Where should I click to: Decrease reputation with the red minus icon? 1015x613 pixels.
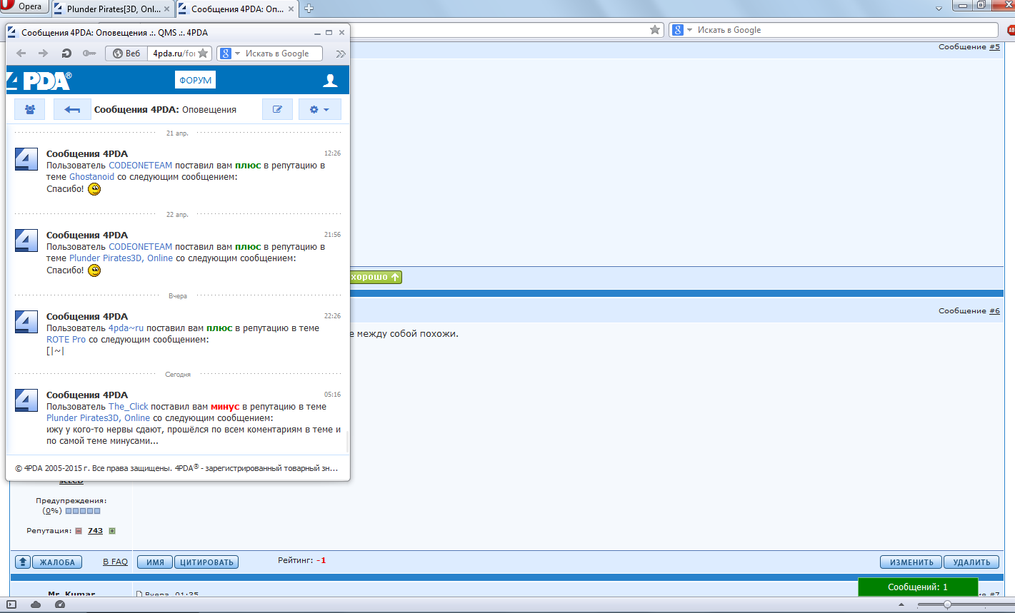tap(79, 531)
